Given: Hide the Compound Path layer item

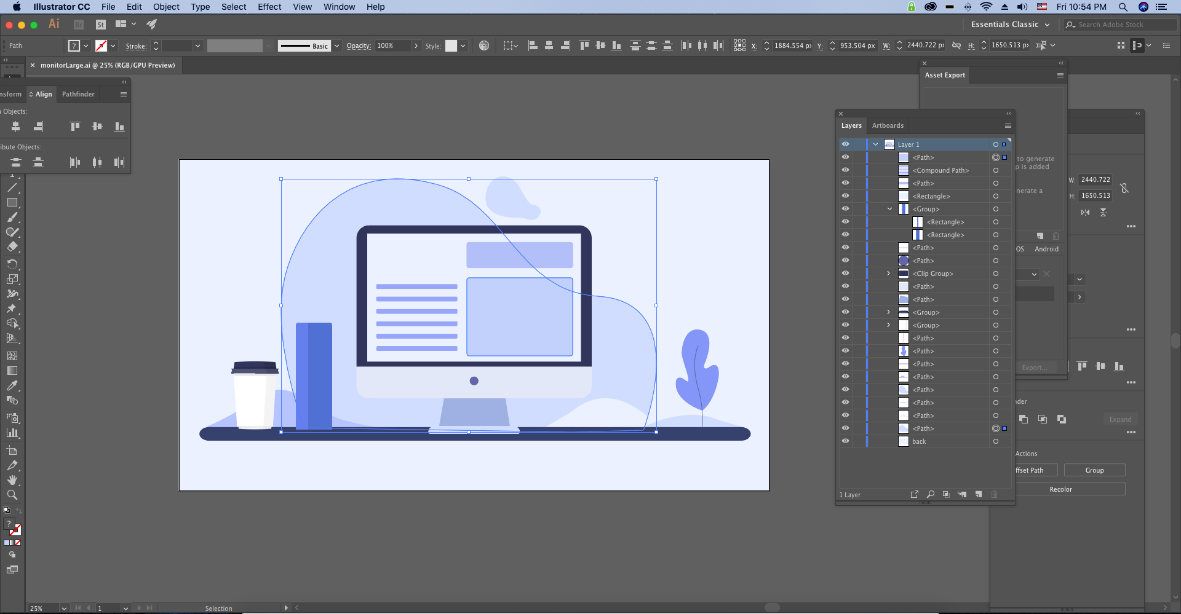Looking at the screenshot, I should 846,170.
